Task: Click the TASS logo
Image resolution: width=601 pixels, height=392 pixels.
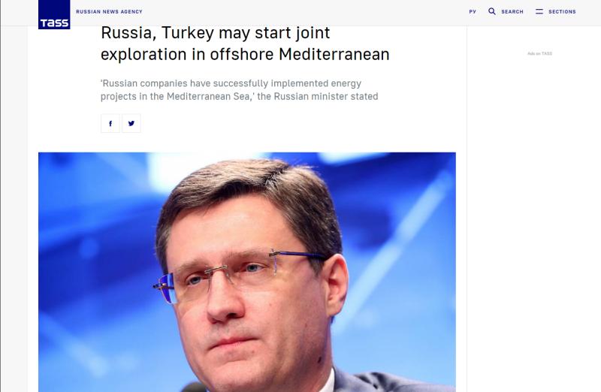Action: click(54, 14)
